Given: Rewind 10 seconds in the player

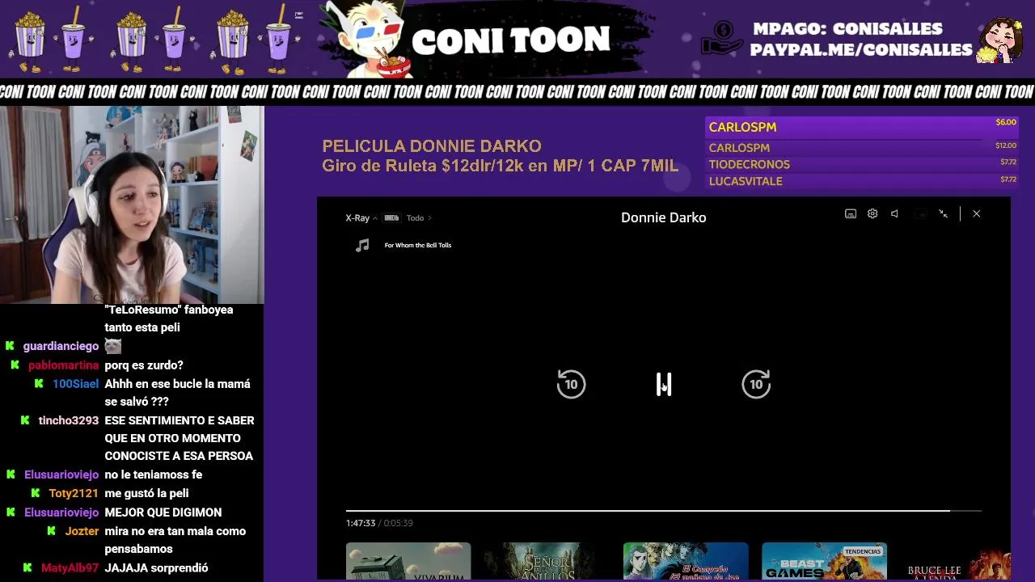Looking at the screenshot, I should click(x=571, y=384).
